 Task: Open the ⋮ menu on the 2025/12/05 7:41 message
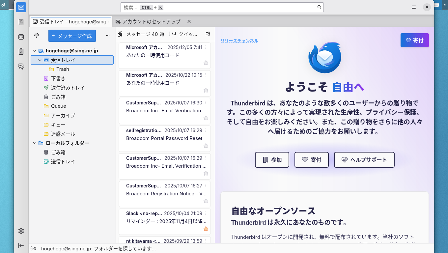206,47
